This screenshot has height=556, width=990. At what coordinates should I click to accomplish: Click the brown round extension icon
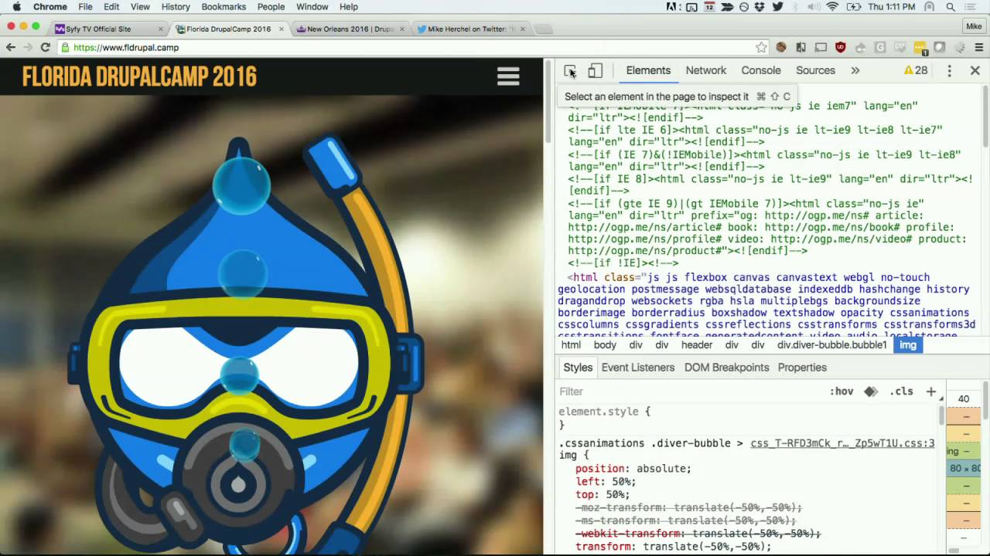(x=781, y=47)
